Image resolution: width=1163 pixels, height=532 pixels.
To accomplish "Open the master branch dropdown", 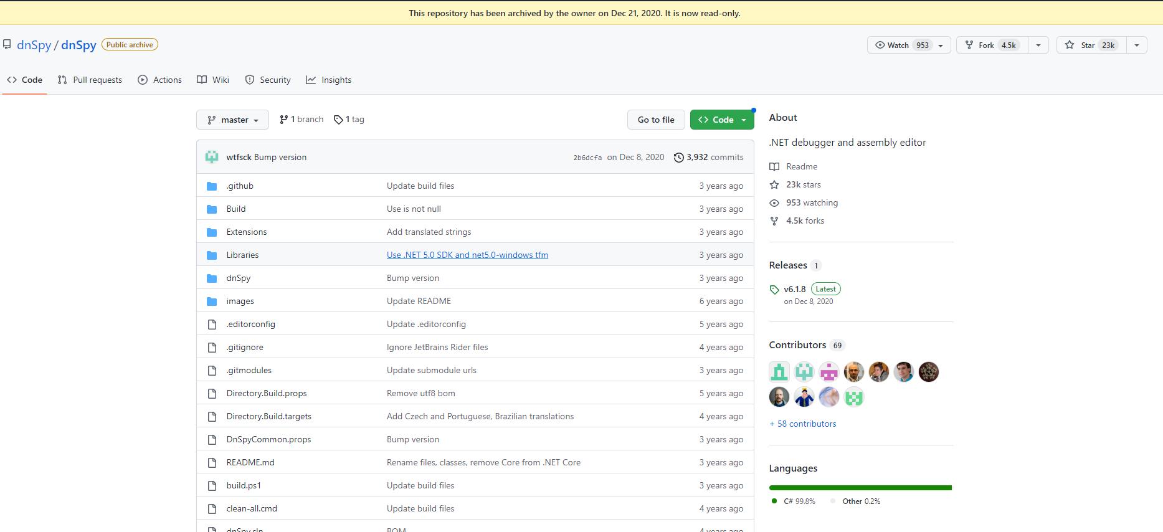I will point(232,120).
